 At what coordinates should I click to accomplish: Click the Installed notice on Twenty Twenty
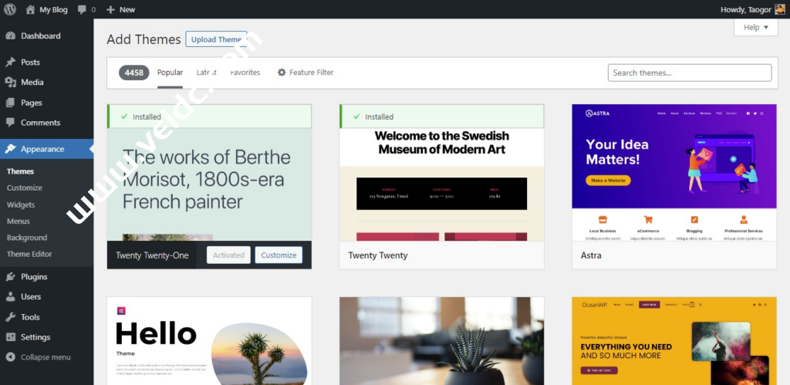pyautogui.click(x=441, y=117)
